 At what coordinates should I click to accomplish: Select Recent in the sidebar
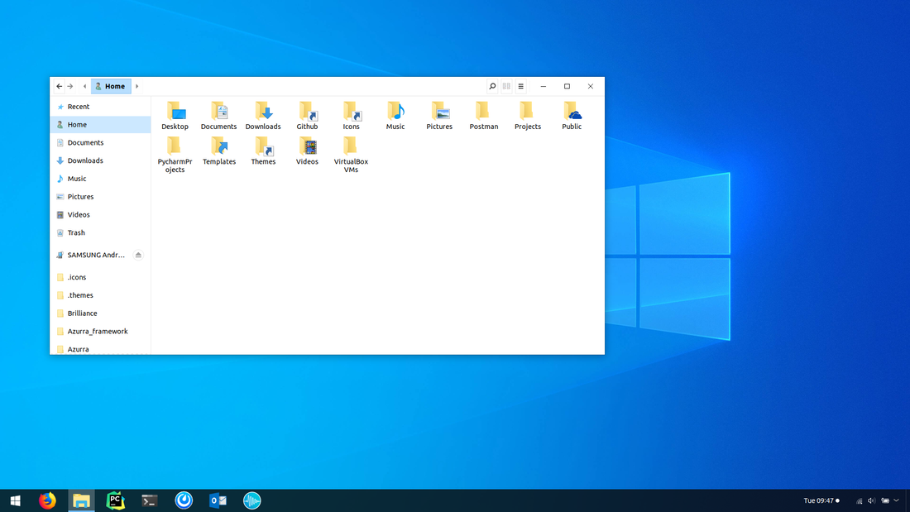click(79, 107)
